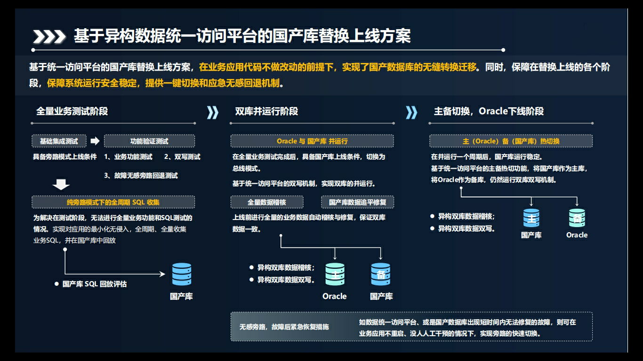The width and height of the screenshot is (643, 361).
Task: Click the blue chevrons between 全量业务测试阶段 and 双库并运行阶段
Action: coord(213,112)
